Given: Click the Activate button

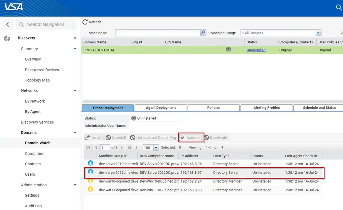Looking at the screenshot, I should point(190,138).
